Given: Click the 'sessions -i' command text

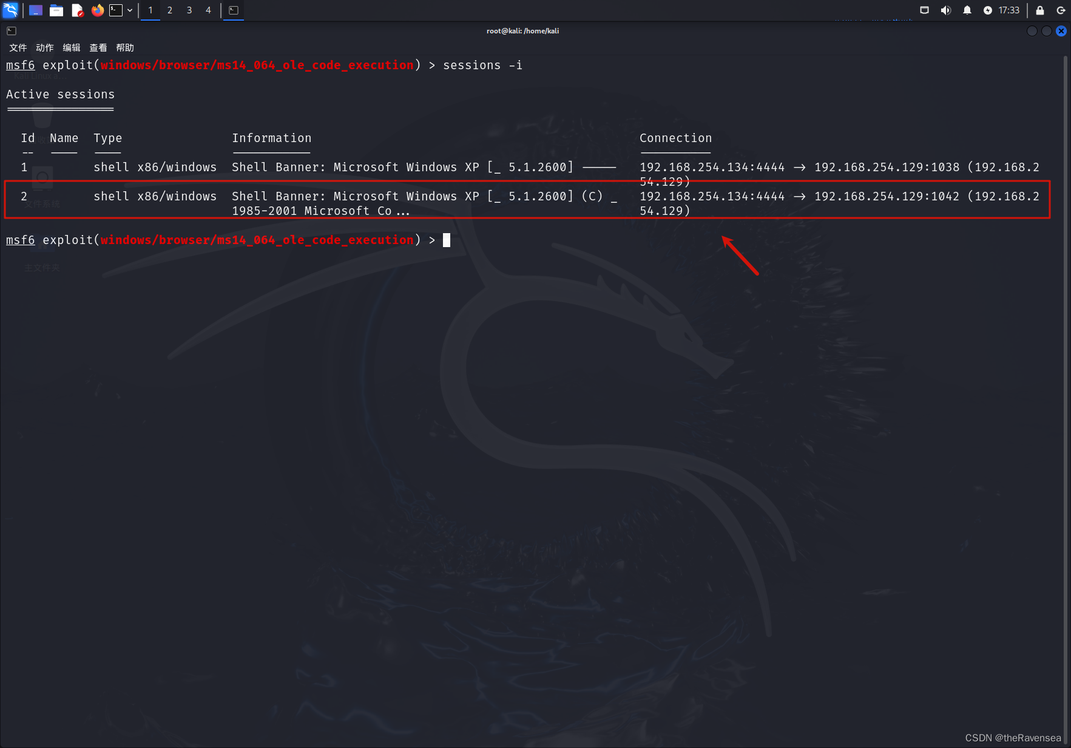Looking at the screenshot, I should click(482, 65).
